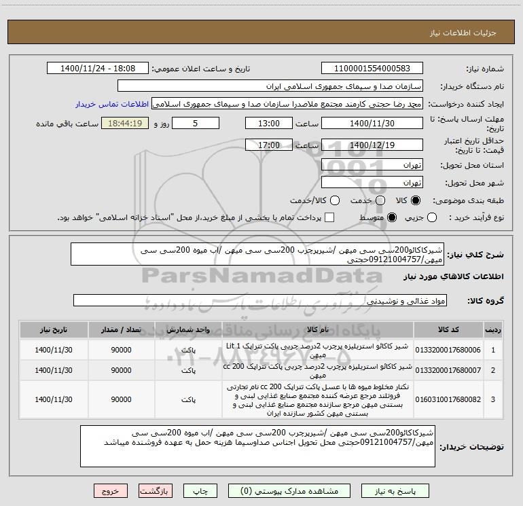This screenshot has height=506, width=523.
Task: Click the اطلاعات کالاهای مورد نیاز section heading
Action: 454,276
